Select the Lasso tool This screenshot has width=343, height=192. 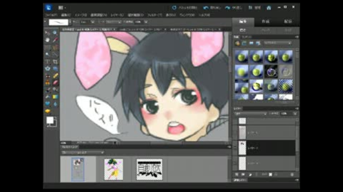coord(55,47)
